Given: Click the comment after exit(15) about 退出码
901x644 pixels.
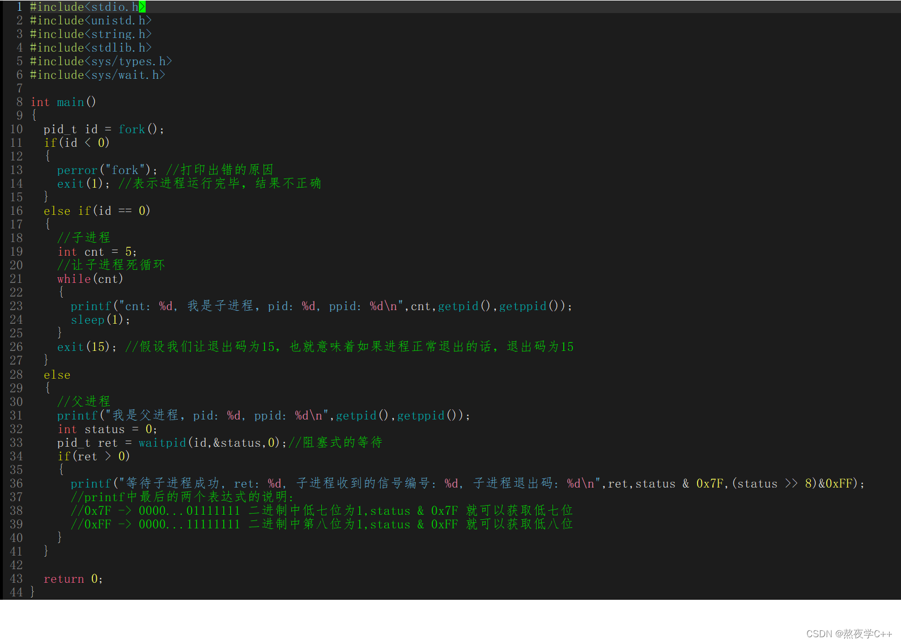Looking at the screenshot, I should point(350,346).
